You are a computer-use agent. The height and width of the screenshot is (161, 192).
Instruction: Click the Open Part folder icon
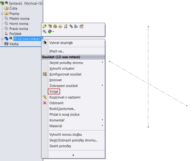[x=44, y=26]
